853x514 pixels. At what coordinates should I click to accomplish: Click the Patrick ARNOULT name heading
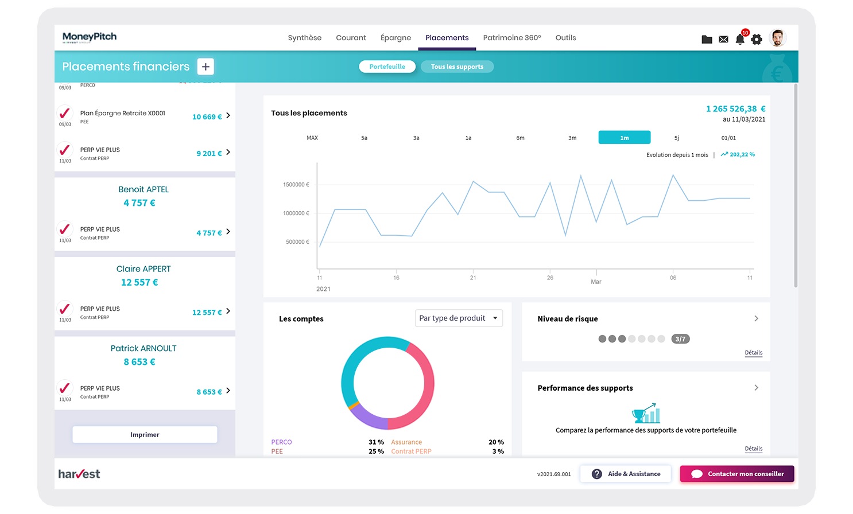(144, 348)
